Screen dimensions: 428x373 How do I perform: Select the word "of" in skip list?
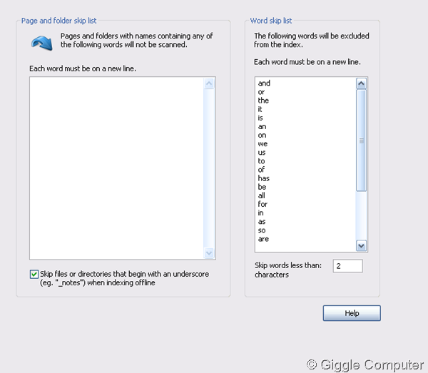261,170
